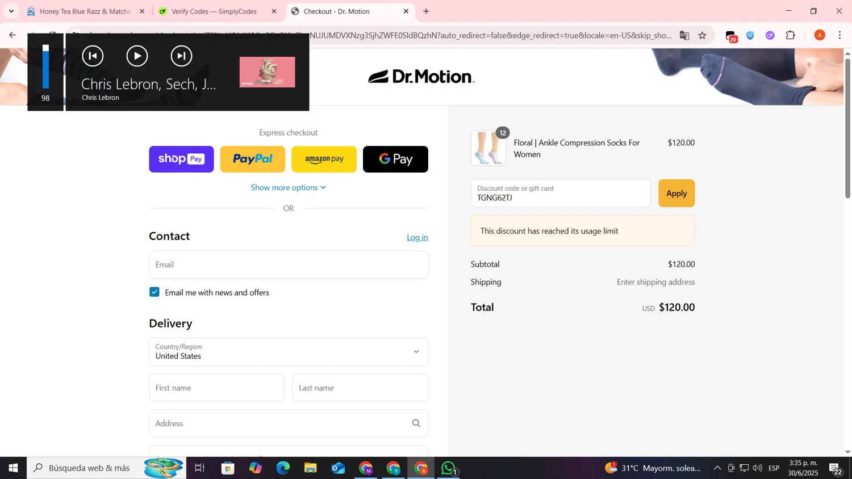The width and height of the screenshot is (852, 479).
Task: Open File Explorer from taskbar
Action: (x=310, y=468)
